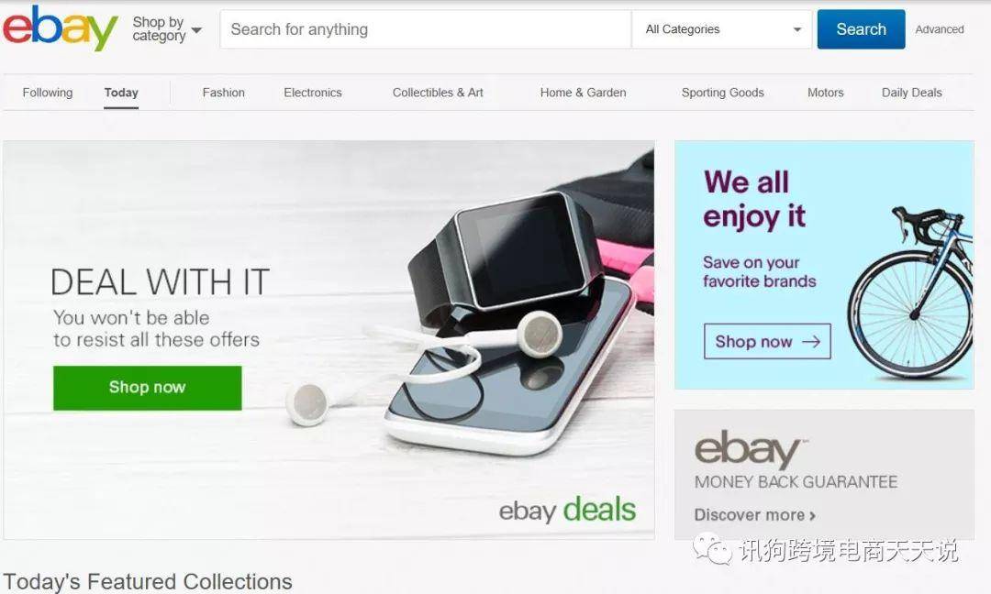Click the eBay logo in the header
The width and height of the screenshot is (991, 594).
[60, 27]
